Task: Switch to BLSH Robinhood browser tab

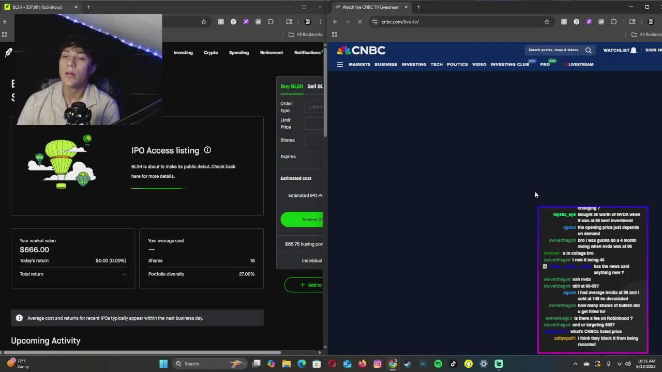Action: [x=40, y=7]
